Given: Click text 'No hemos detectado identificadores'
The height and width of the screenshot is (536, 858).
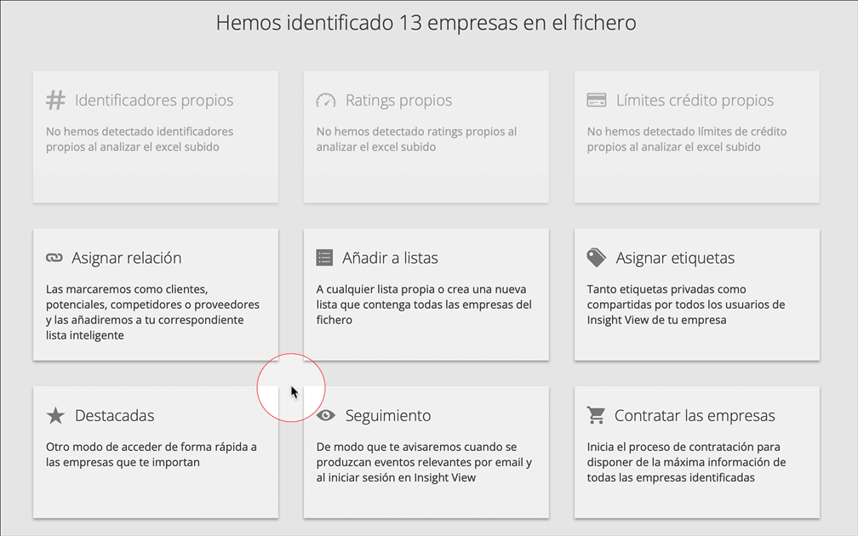Looking at the screenshot, I should click(x=140, y=139).
